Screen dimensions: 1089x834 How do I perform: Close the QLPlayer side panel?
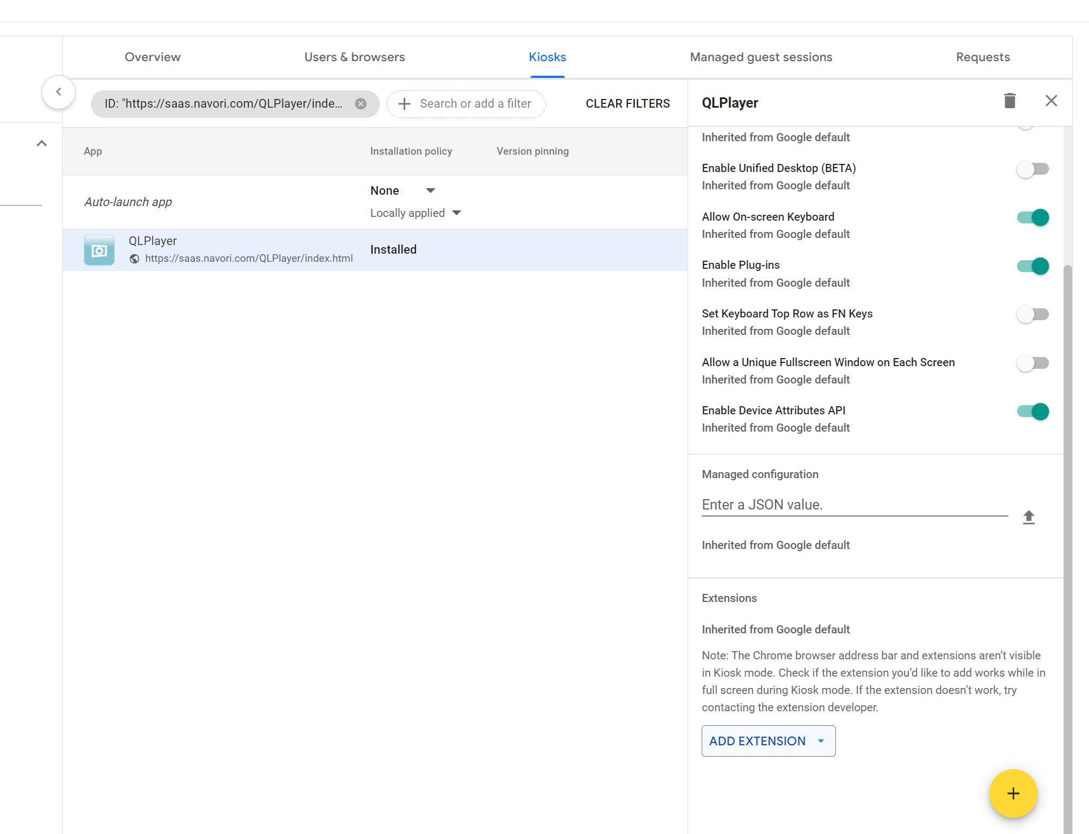pyautogui.click(x=1051, y=101)
